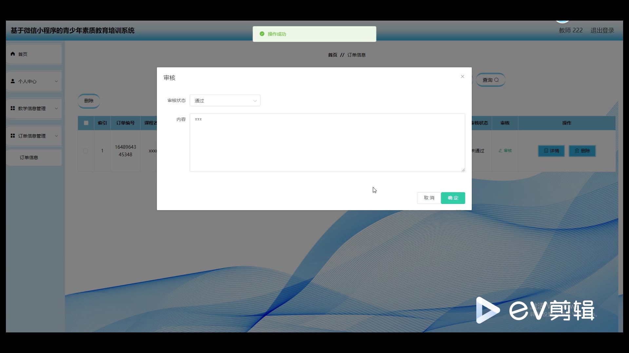Click the 详情 button in the row

click(x=551, y=151)
